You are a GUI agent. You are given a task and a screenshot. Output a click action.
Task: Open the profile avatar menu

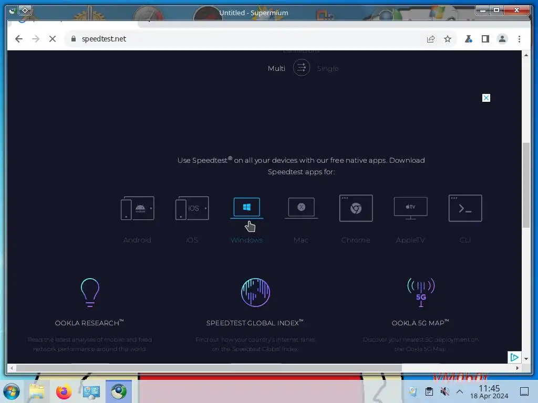coord(502,39)
